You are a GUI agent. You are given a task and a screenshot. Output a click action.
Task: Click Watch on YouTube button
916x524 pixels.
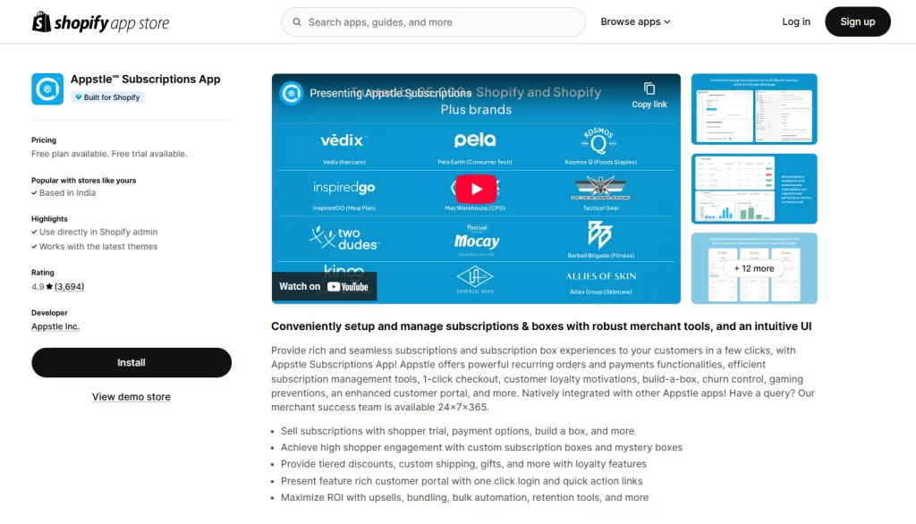click(324, 286)
